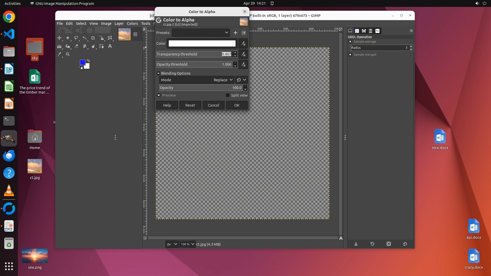Viewport: 491px width, 276px height.
Task: Select the Crop tool
Action: click(93, 38)
